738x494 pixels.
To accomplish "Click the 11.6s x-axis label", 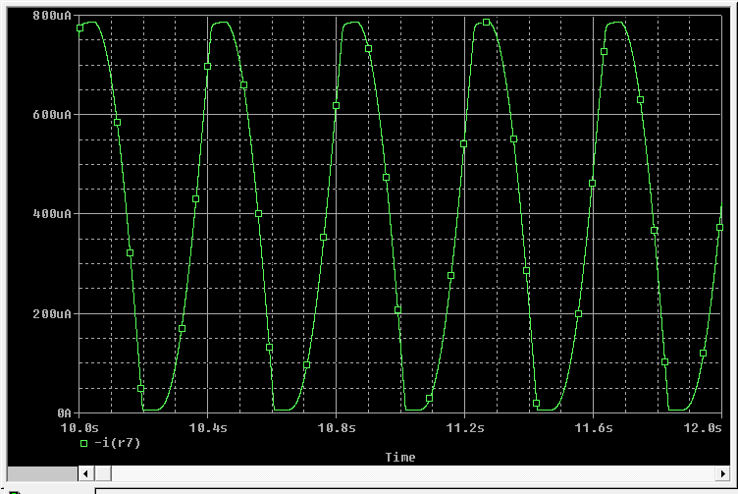I will click(594, 428).
